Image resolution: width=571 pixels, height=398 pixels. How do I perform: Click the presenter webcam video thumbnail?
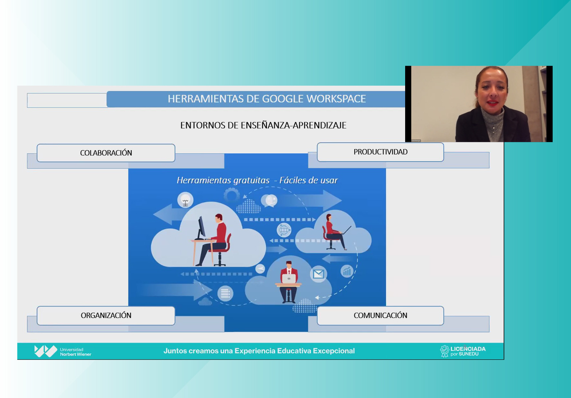(x=479, y=104)
